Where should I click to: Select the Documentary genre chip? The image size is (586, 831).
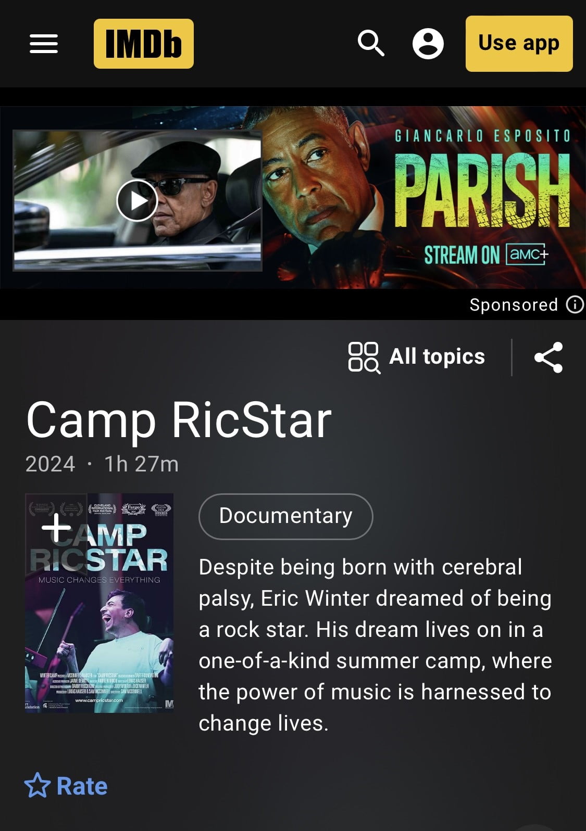286,516
